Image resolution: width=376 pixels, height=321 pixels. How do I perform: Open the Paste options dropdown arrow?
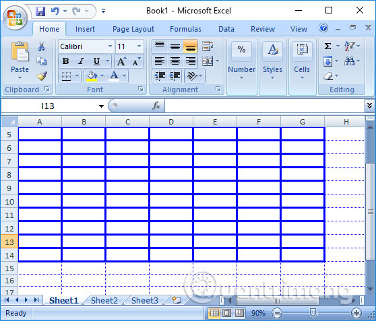pos(20,77)
